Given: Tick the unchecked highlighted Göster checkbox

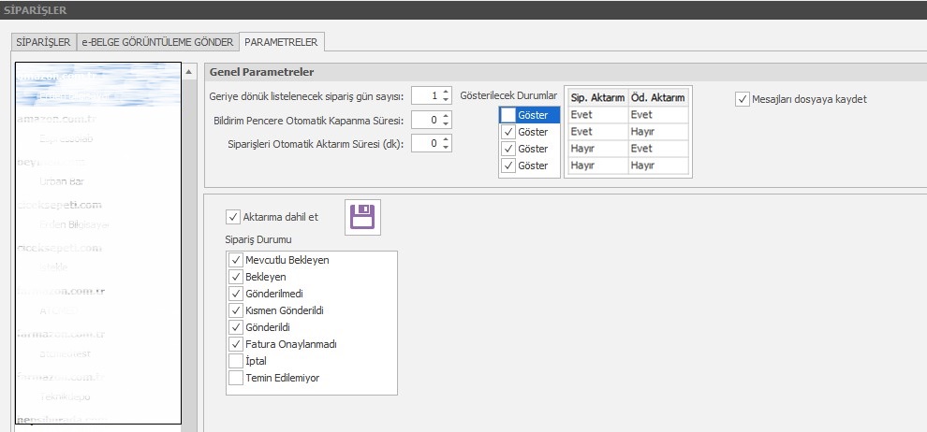Looking at the screenshot, I should tap(508, 115).
